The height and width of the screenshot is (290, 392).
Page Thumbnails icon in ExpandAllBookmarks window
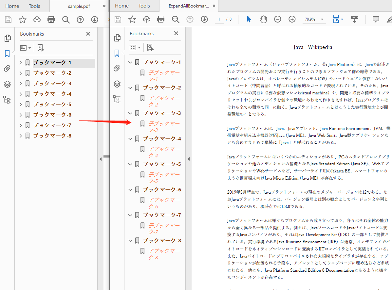click(117, 38)
